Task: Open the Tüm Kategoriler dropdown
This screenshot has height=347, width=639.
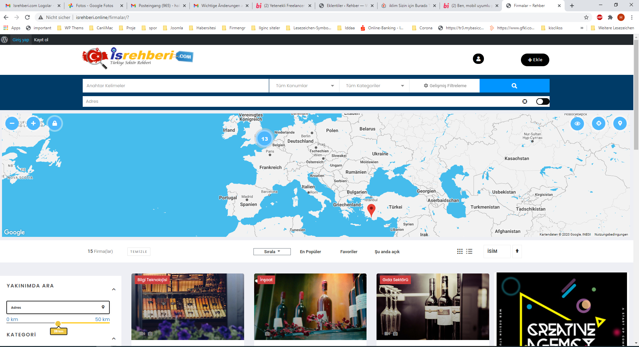Action: click(374, 86)
